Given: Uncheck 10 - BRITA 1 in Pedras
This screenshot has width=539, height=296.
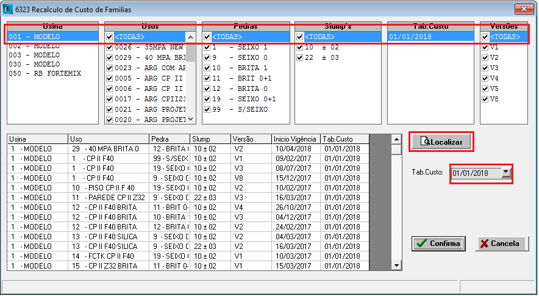Looking at the screenshot, I should [207, 68].
